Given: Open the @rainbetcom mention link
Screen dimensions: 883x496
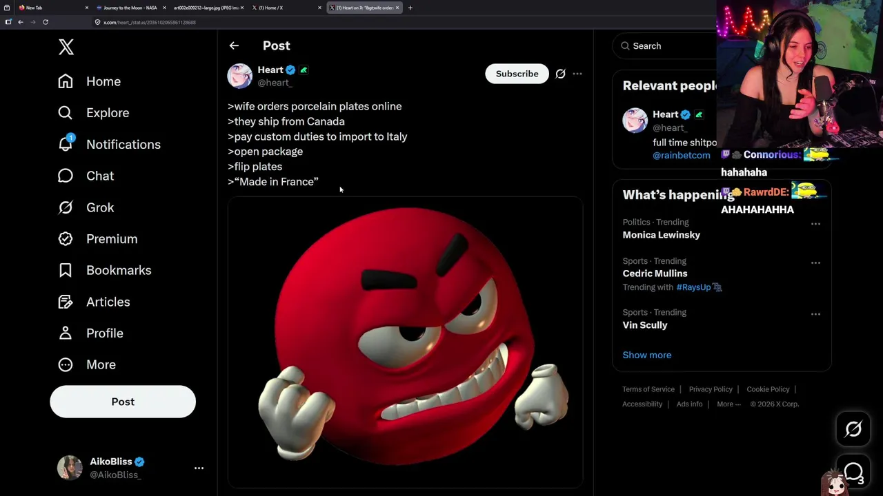Looking at the screenshot, I should click(682, 156).
